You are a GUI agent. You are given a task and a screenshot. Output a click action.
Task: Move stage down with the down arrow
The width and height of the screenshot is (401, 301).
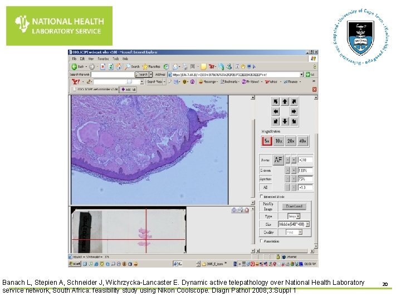pyautogui.click(x=285, y=122)
